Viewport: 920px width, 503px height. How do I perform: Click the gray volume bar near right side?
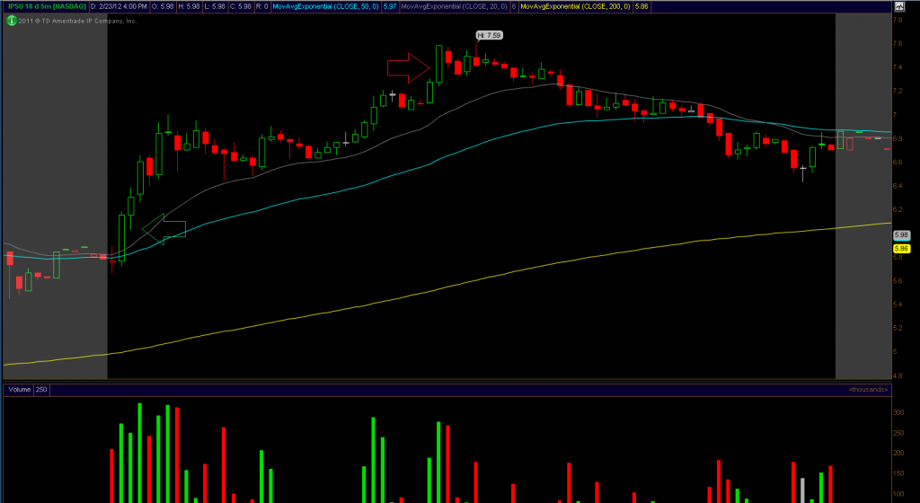[x=802, y=490]
